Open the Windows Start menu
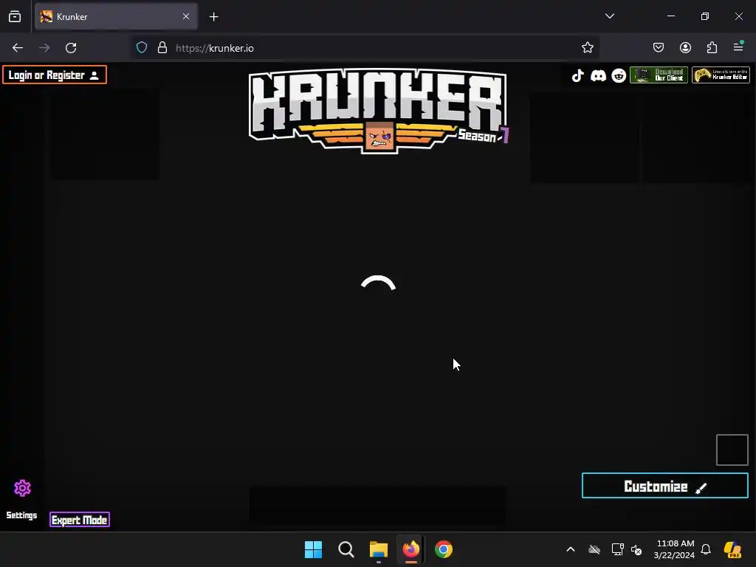 pyautogui.click(x=313, y=549)
